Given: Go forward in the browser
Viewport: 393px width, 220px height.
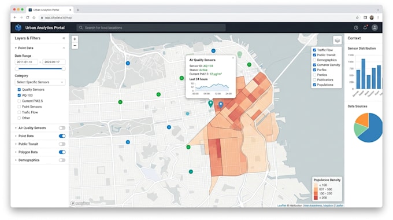Looking at the screenshot, I should coord(21,17).
